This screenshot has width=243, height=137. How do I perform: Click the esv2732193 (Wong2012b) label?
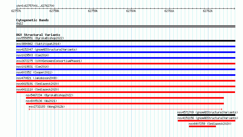tap(47, 107)
